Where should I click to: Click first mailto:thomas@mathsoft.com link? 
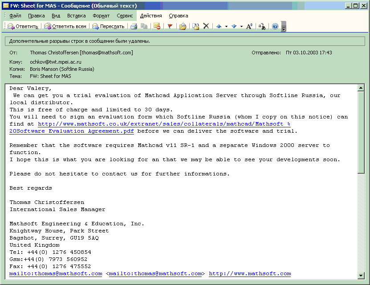click(56, 274)
